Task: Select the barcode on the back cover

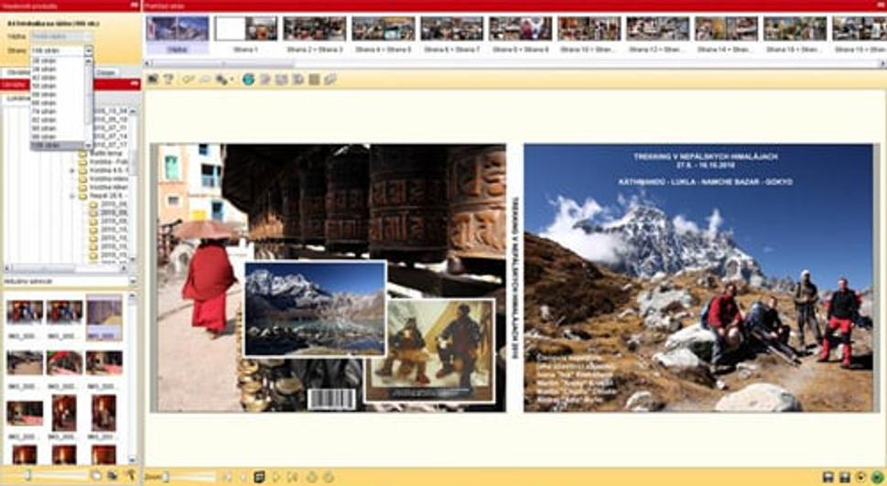Action: (331, 399)
